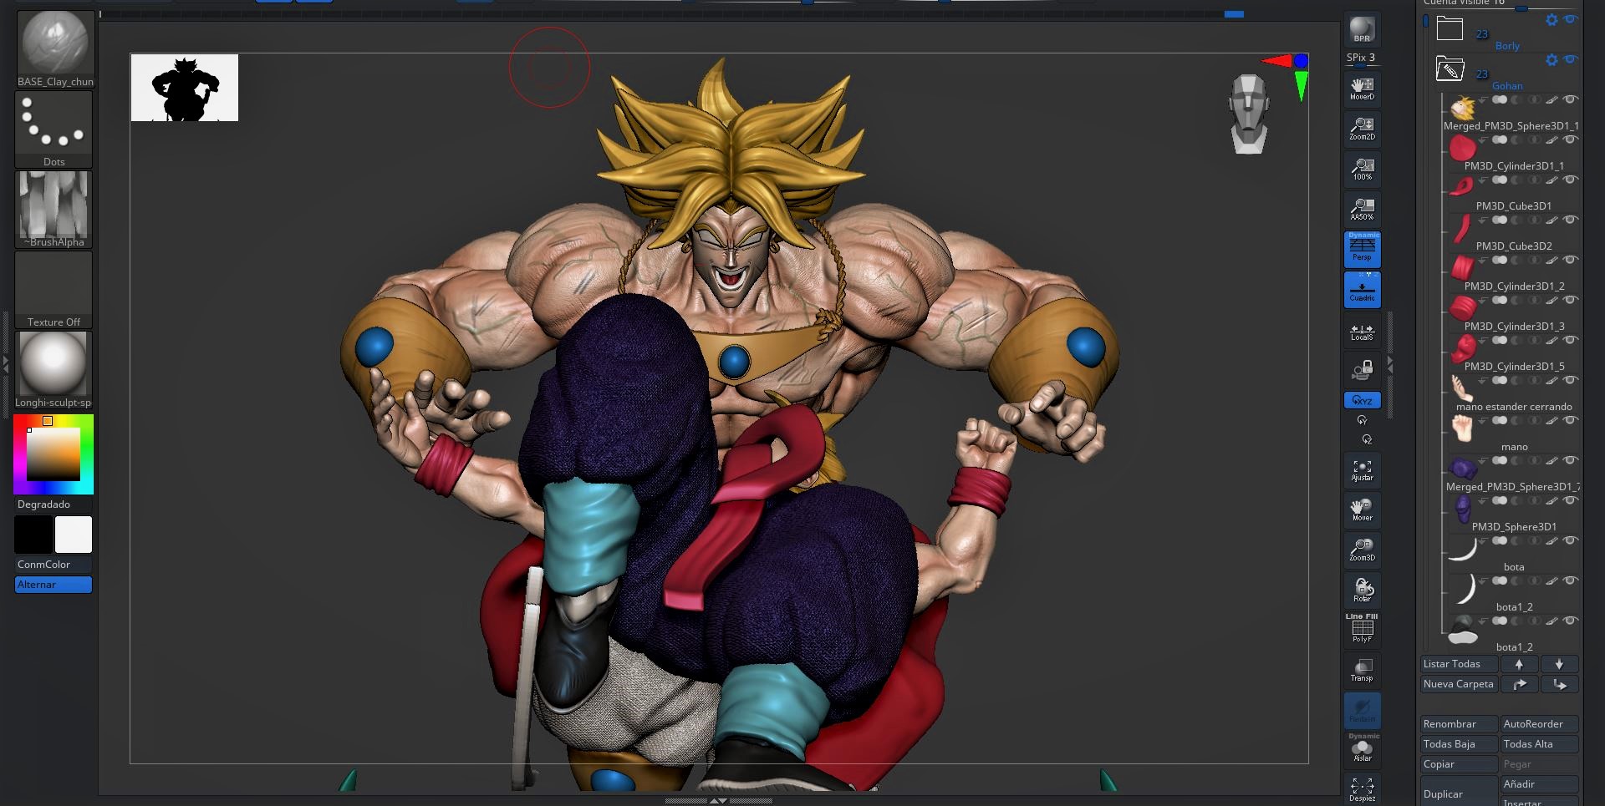Image resolution: width=1605 pixels, height=806 pixels.
Task: Create a folder with Nueva Carpeta
Action: pyautogui.click(x=1459, y=684)
